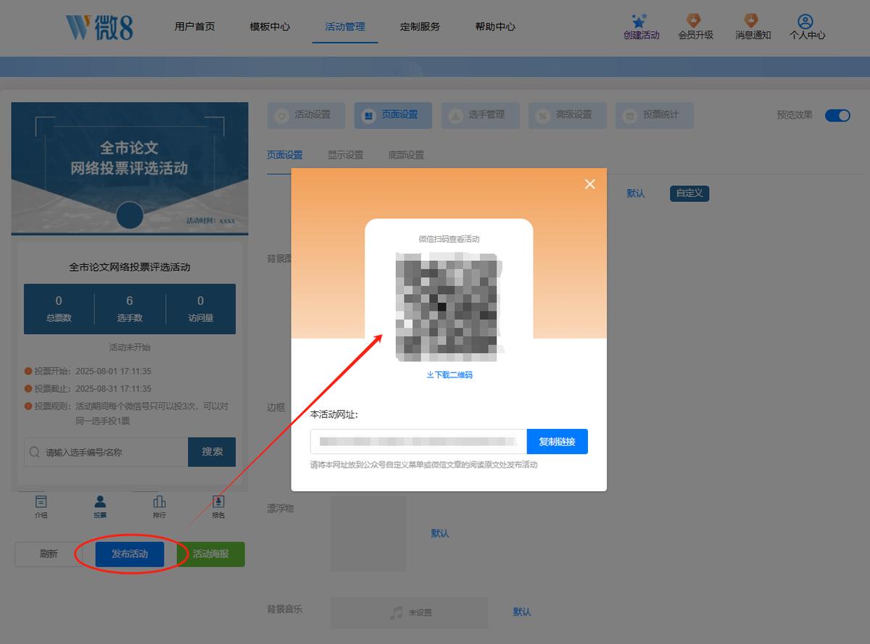Select the 投票 person icon
Screen dimensions: 870x644
[x=100, y=501]
